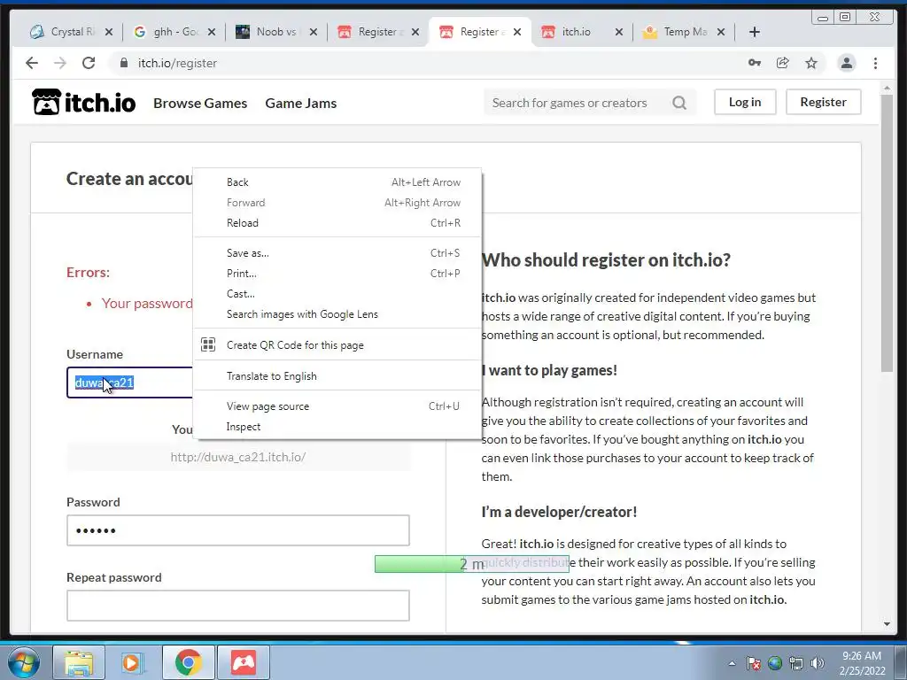Screen dimensions: 907x680
Task: Close the Noob vs tab
Action: coord(314,32)
